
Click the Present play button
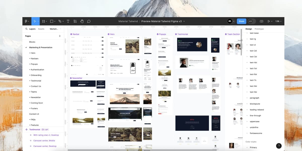point(269,21)
